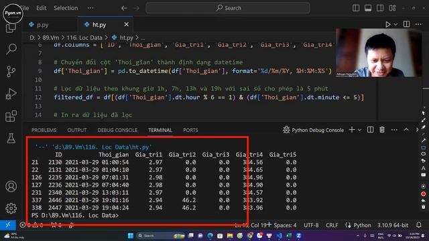Open the Extensions view
This screenshot has height=241, width=429.
[11, 116]
